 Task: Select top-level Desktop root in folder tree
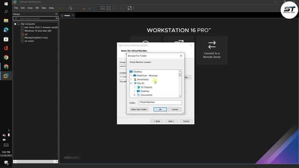point(137,71)
